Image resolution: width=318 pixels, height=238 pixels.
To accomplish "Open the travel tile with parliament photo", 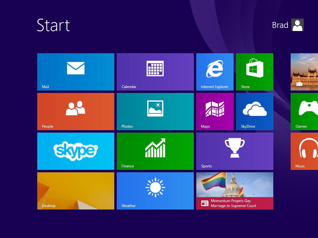I will click(x=304, y=72).
